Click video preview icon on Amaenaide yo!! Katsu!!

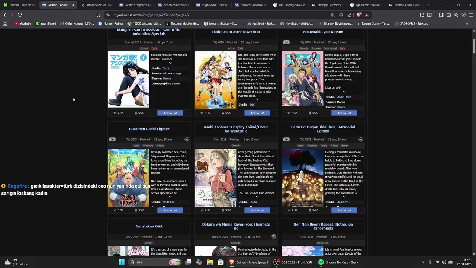(286, 42)
